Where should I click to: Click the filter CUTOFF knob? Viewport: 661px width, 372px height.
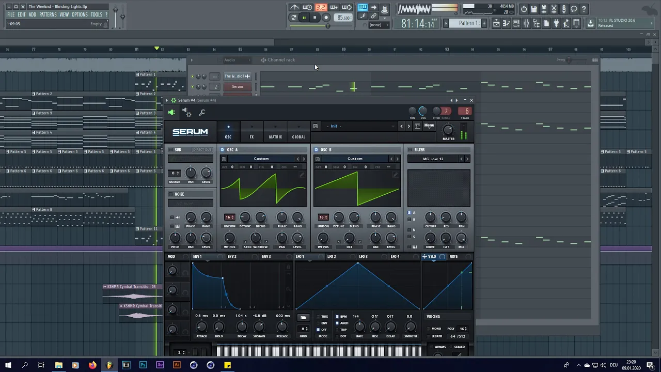tap(430, 218)
